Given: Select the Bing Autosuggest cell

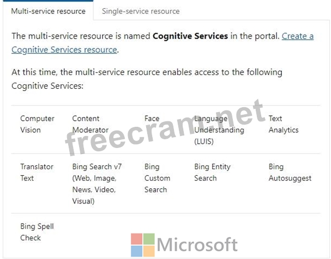Looking at the screenshot, I should pyautogui.click(x=290, y=172).
